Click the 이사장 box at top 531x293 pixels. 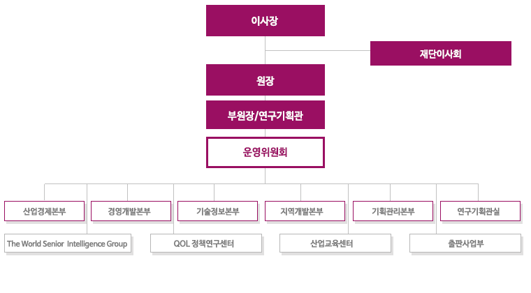(265, 21)
